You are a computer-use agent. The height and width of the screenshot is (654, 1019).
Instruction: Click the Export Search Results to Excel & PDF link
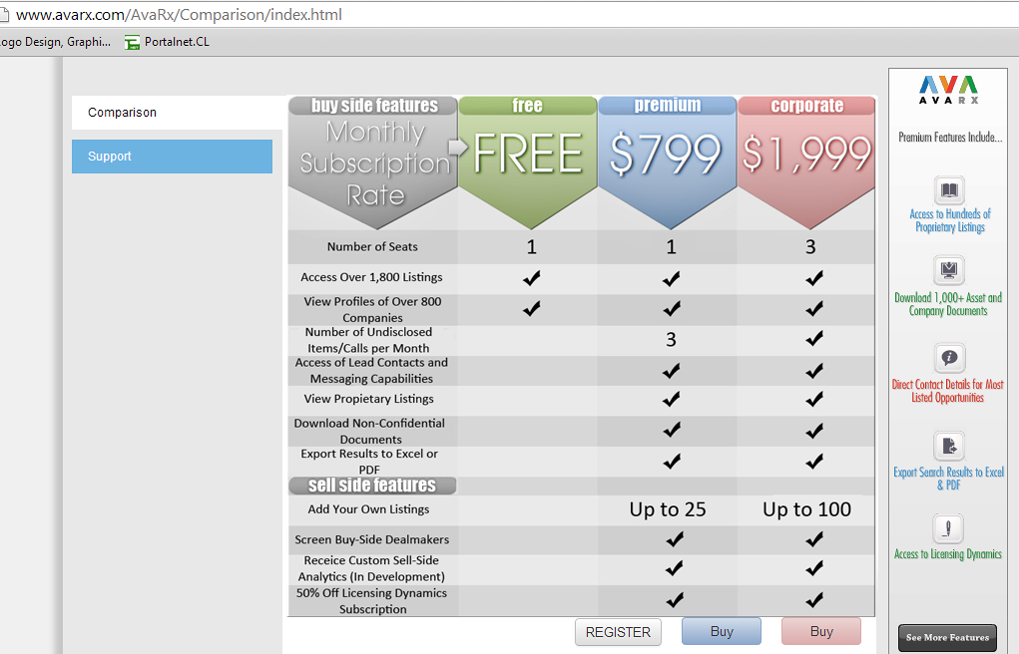[x=949, y=478]
